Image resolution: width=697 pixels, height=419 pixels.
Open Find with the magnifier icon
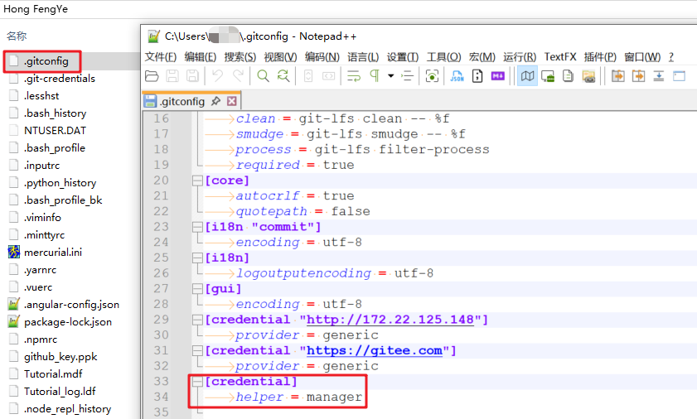[263, 76]
